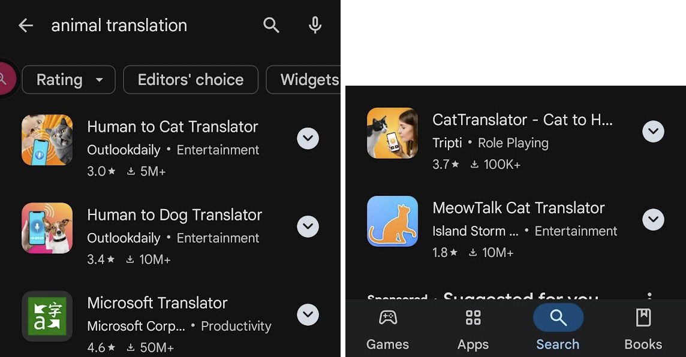This screenshot has width=686, height=357.
Task: Tap the microphone icon to voice search
Action: 314,25
